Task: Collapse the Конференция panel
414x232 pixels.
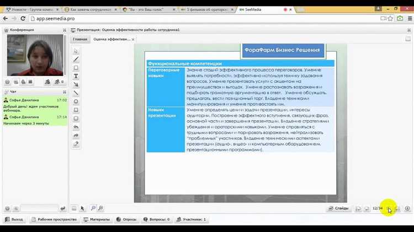Action: [65, 30]
